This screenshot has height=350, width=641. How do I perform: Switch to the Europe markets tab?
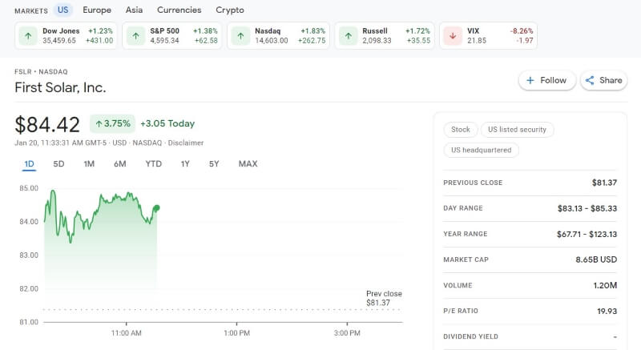(97, 10)
